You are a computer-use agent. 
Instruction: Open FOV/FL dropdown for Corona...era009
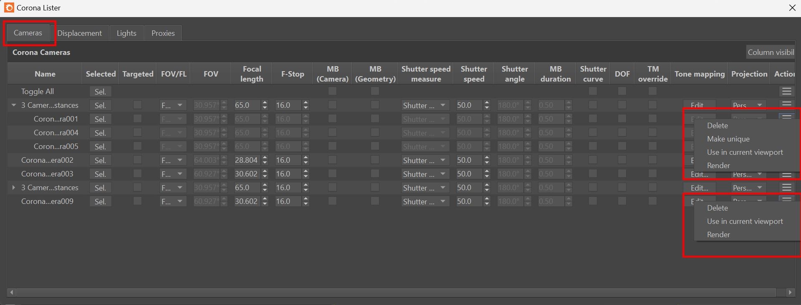click(x=173, y=201)
